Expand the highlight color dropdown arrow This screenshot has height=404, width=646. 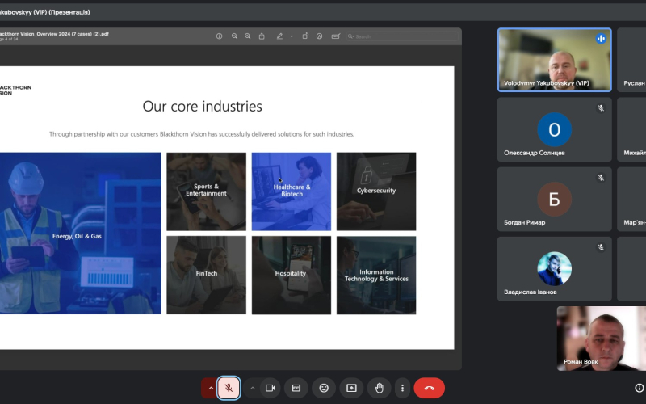click(x=292, y=36)
